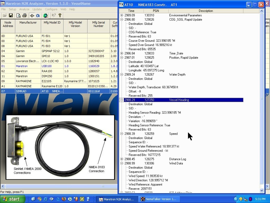Click Wind Speed 11.993530 kt line
The height and width of the screenshot is (203, 270).
pyautogui.click(x=146, y=176)
